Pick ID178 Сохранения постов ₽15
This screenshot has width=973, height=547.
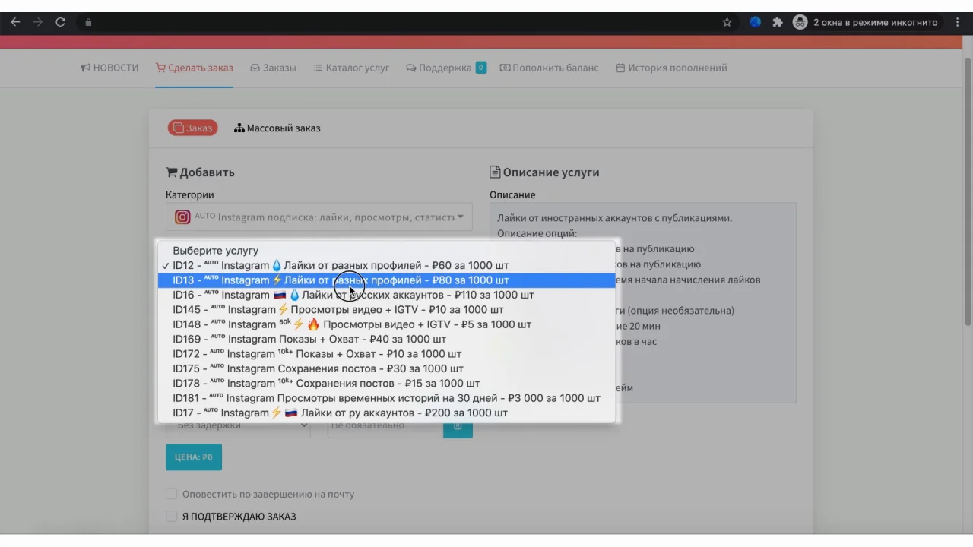[386, 384]
